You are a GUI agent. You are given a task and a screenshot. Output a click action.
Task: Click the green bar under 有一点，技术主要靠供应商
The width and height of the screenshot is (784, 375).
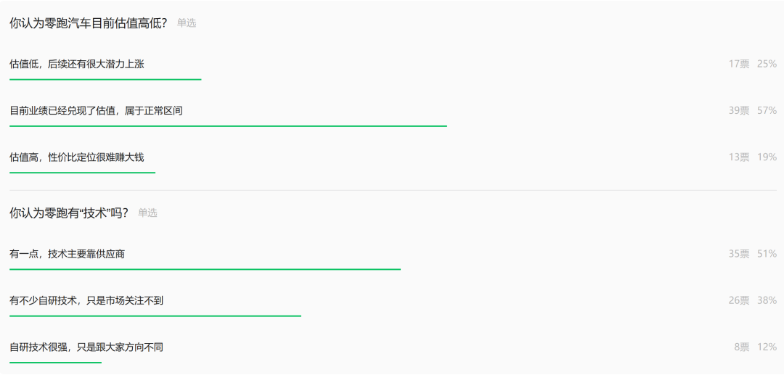click(x=205, y=269)
